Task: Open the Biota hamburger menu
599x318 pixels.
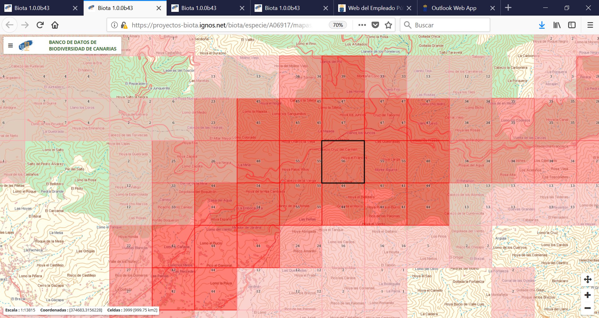Action: point(10,46)
